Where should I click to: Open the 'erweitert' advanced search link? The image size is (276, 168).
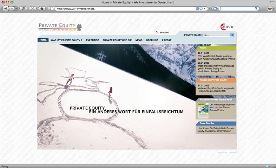pos(164,33)
